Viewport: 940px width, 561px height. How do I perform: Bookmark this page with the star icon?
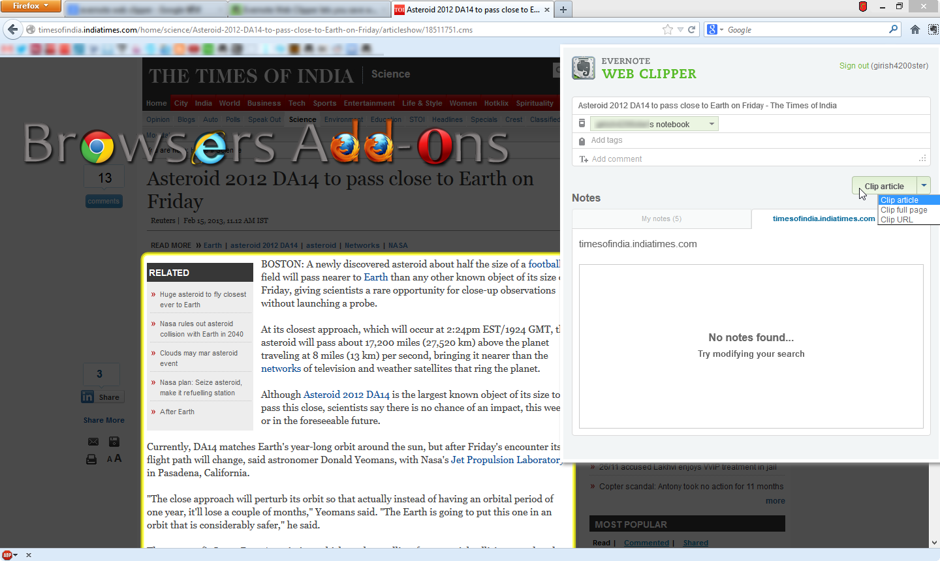point(667,29)
